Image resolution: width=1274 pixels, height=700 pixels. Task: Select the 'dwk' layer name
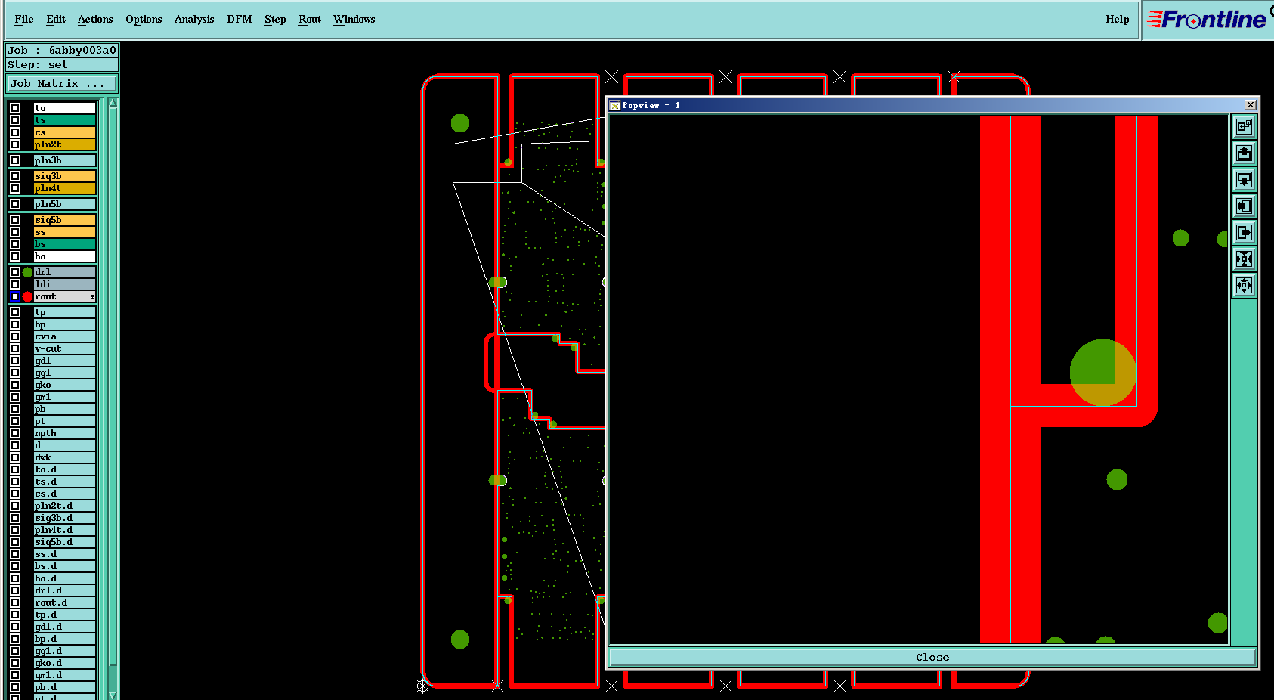[x=64, y=457]
